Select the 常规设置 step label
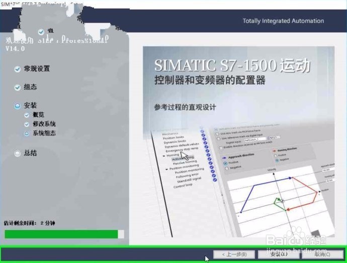This screenshot has height=263, width=347. (37, 69)
